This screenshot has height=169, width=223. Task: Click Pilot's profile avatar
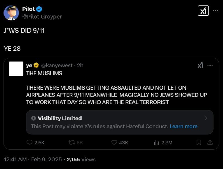(11, 13)
